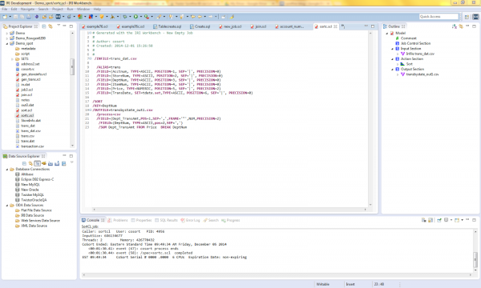Click Collapse All in Data Source Explorer
This screenshot has width=481, height=288.
24,163
